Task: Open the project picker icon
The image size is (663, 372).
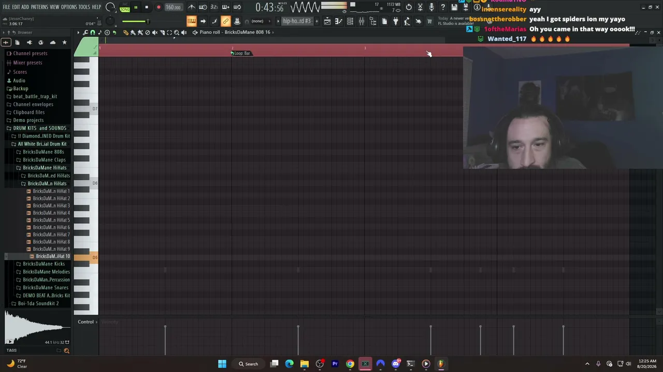Action: (384, 21)
